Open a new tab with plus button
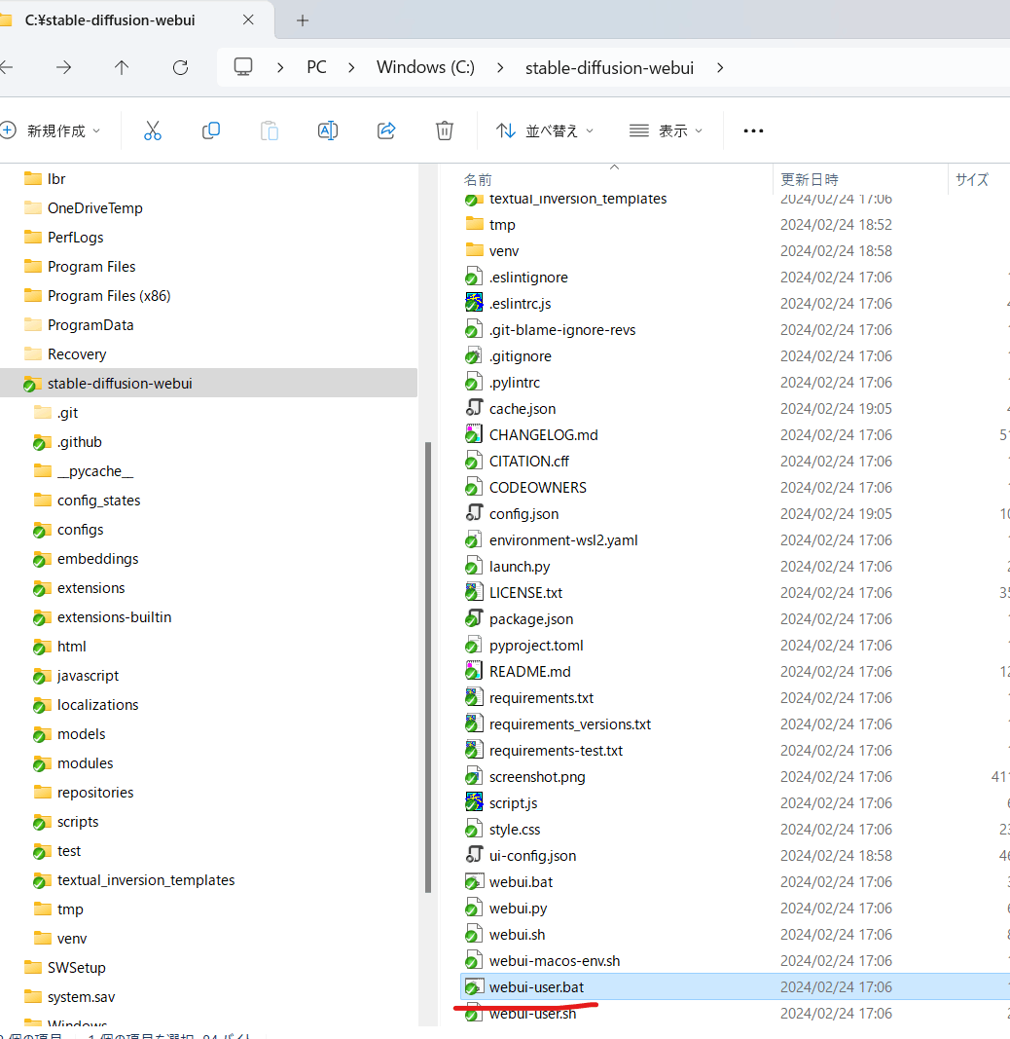Screen dimensions: 1010x1039 (x=303, y=20)
